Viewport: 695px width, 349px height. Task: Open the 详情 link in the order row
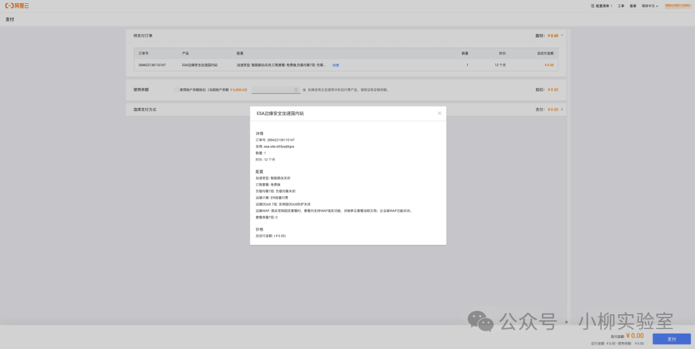click(335, 65)
